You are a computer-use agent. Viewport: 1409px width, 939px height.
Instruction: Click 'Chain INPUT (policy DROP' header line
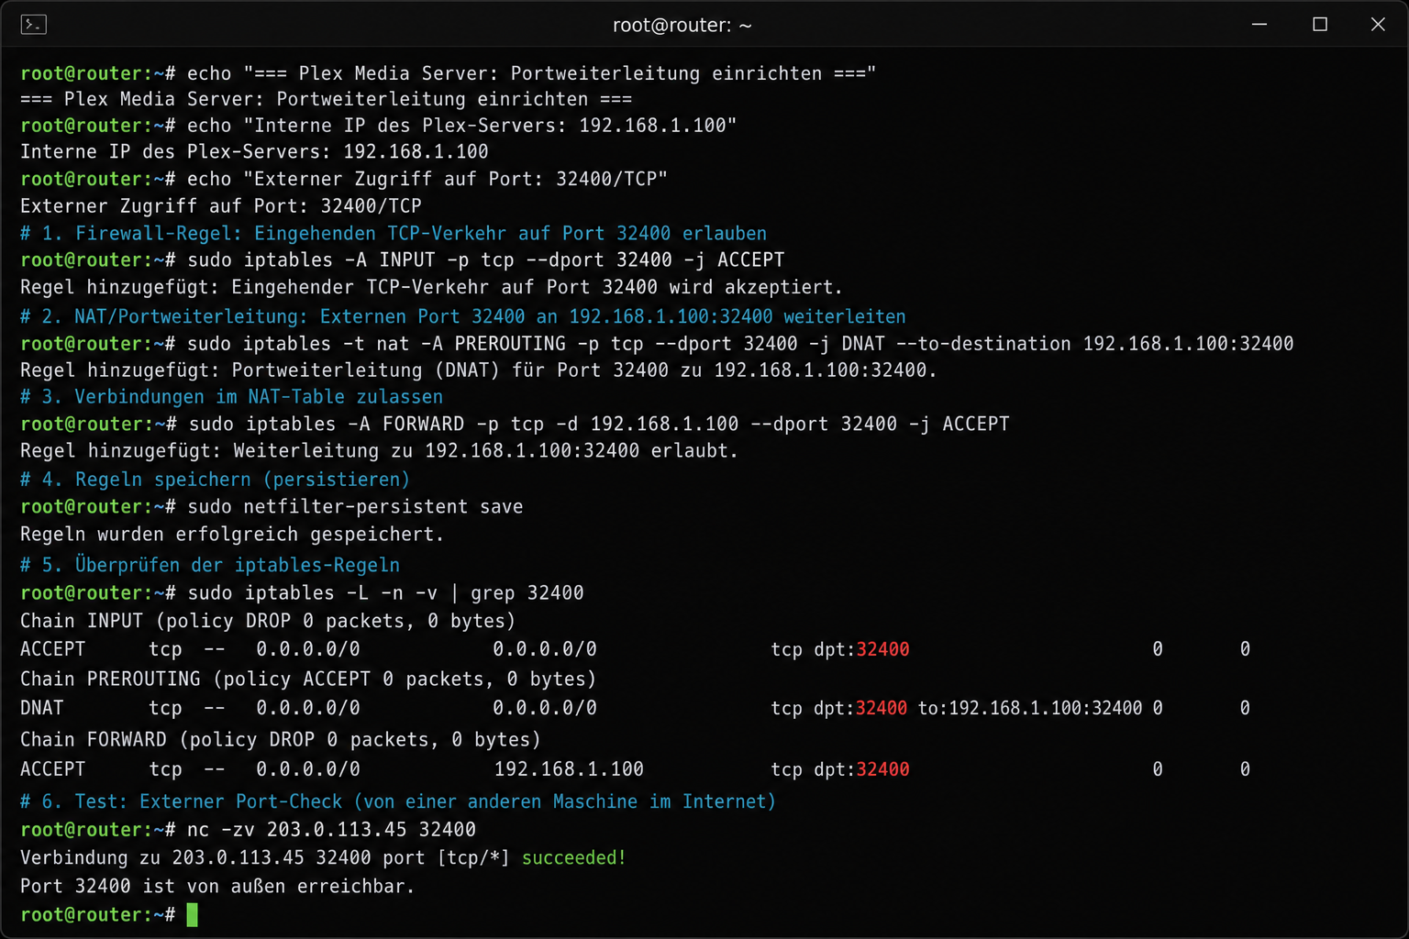point(268,621)
